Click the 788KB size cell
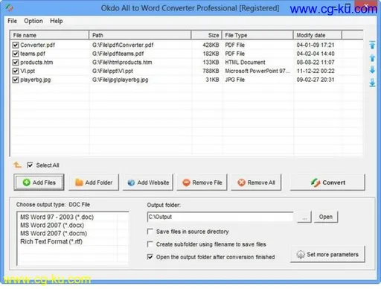Screen dimensions: 381x289 pyautogui.click(x=211, y=71)
